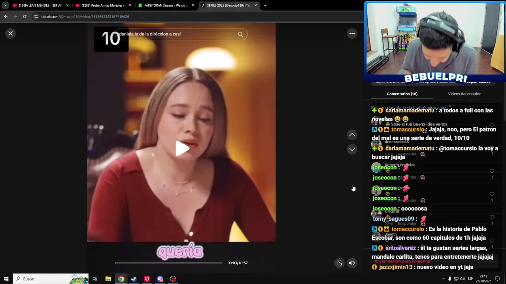Open Discord from the taskbar
This screenshot has height=284, width=506.
pos(160,279)
